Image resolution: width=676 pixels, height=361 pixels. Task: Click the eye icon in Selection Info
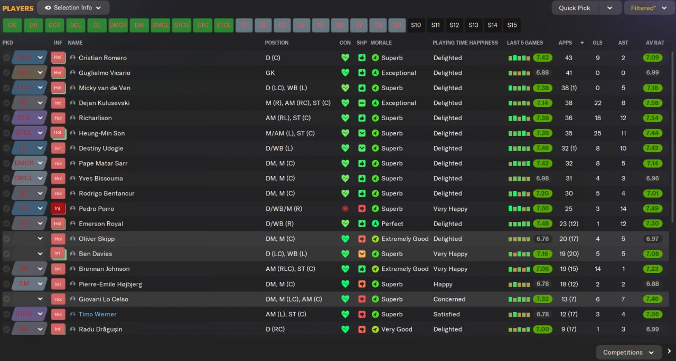(x=48, y=8)
